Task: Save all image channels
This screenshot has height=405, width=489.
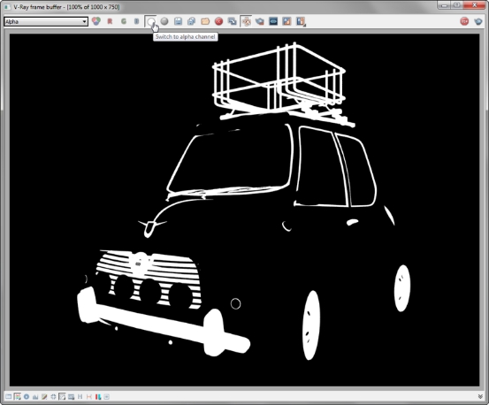Action: click(192, 21)
